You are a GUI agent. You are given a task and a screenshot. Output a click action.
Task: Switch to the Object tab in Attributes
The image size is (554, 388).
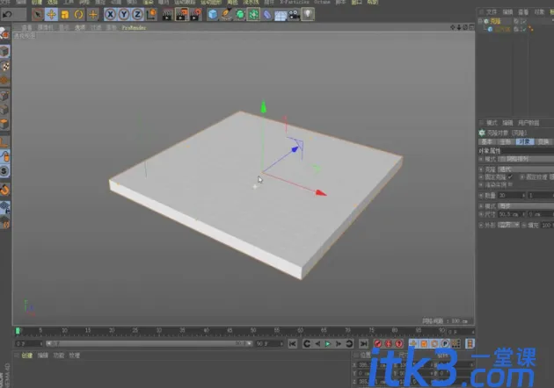(x=524, y=142)
